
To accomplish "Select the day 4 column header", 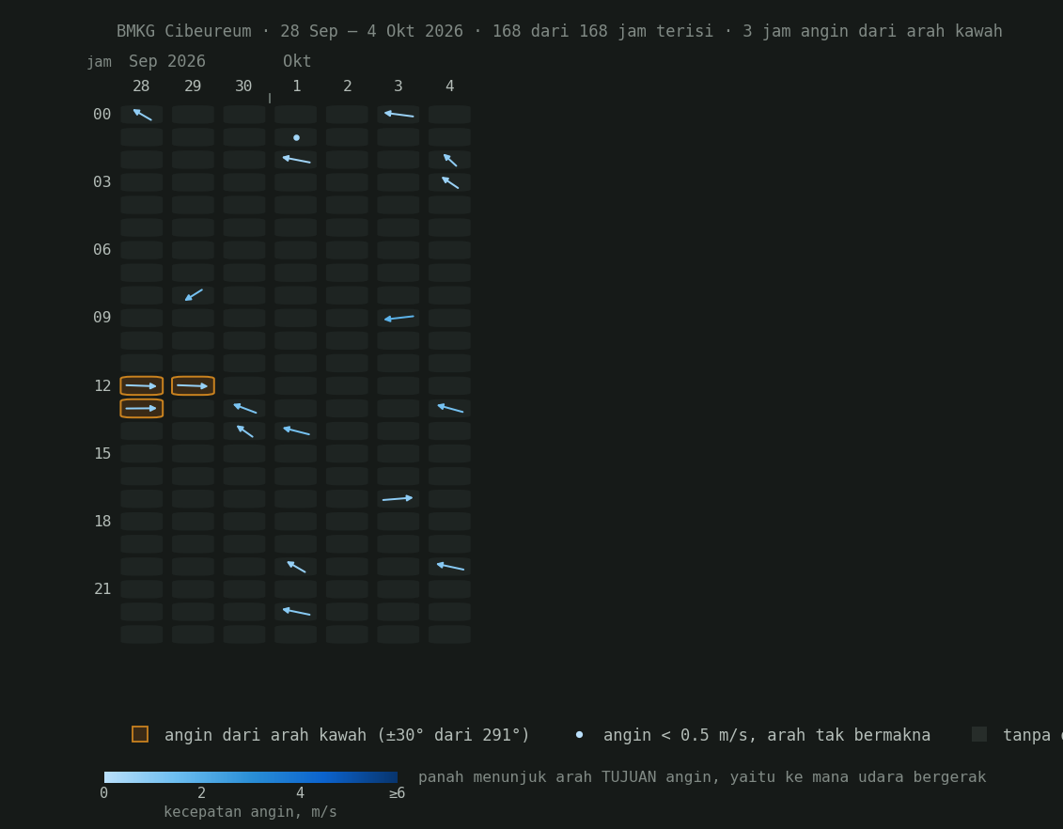I will click(449, 86).
